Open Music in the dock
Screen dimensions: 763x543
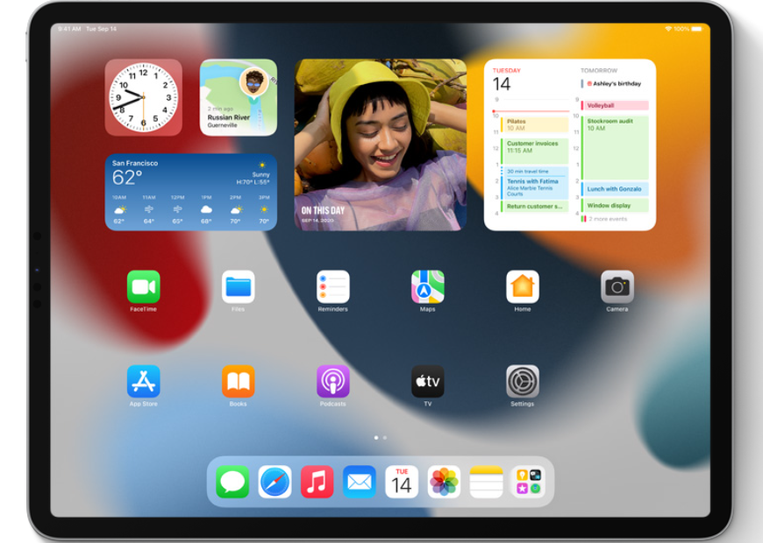coord(317,482)
